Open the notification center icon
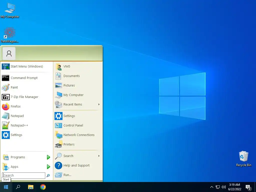The image size is (256, 192). pos(248,187)
